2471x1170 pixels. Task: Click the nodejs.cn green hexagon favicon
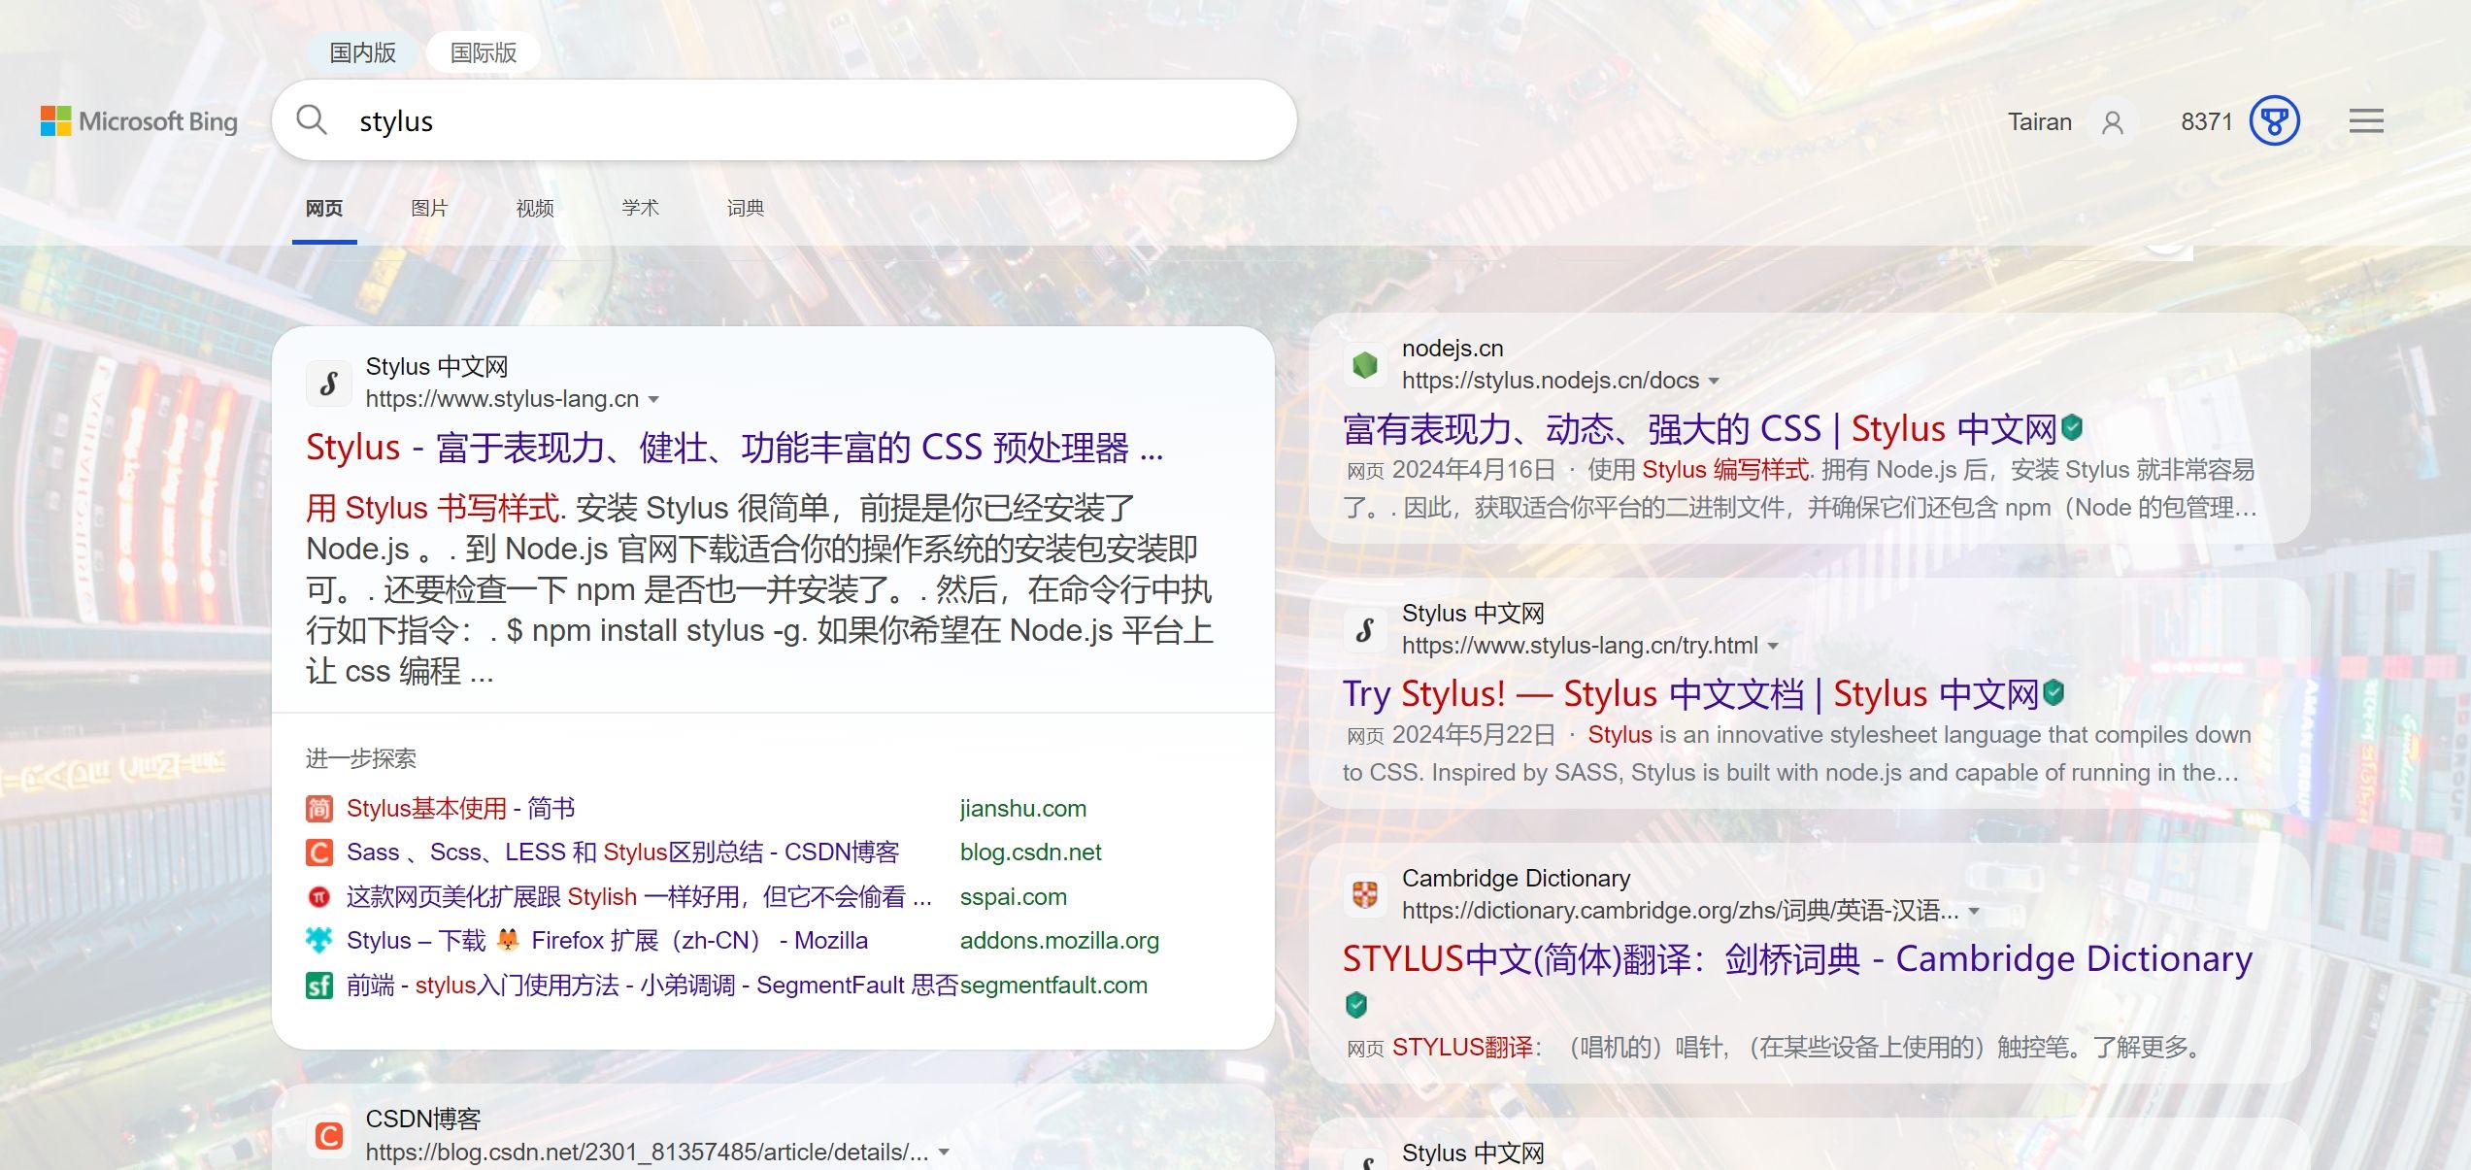[1365, 364]
